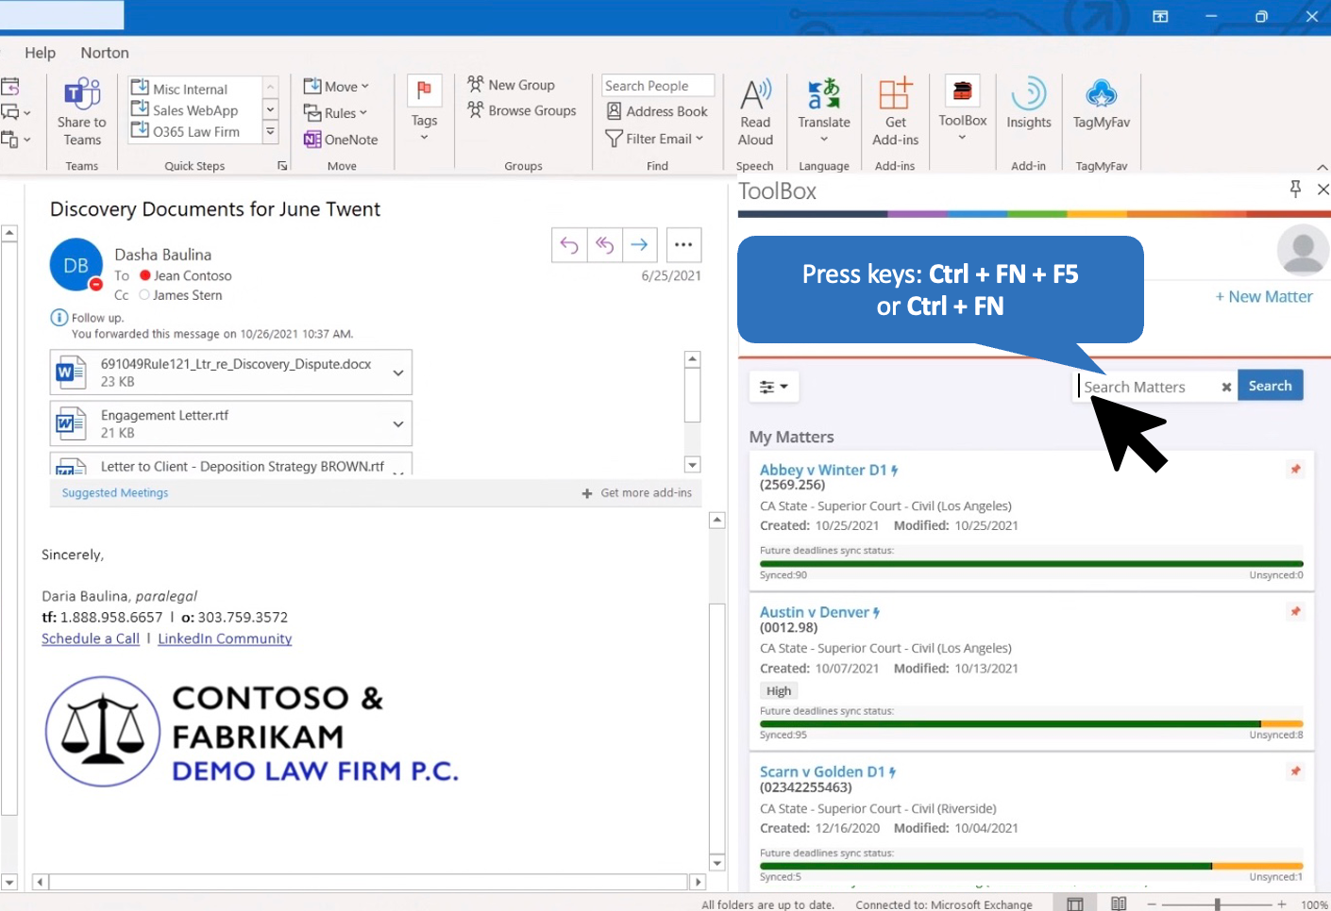Image resolution: width=1331 pixels, height=911 pixels.
Task: Open the Insights add-in
Action: point(1029,104)
